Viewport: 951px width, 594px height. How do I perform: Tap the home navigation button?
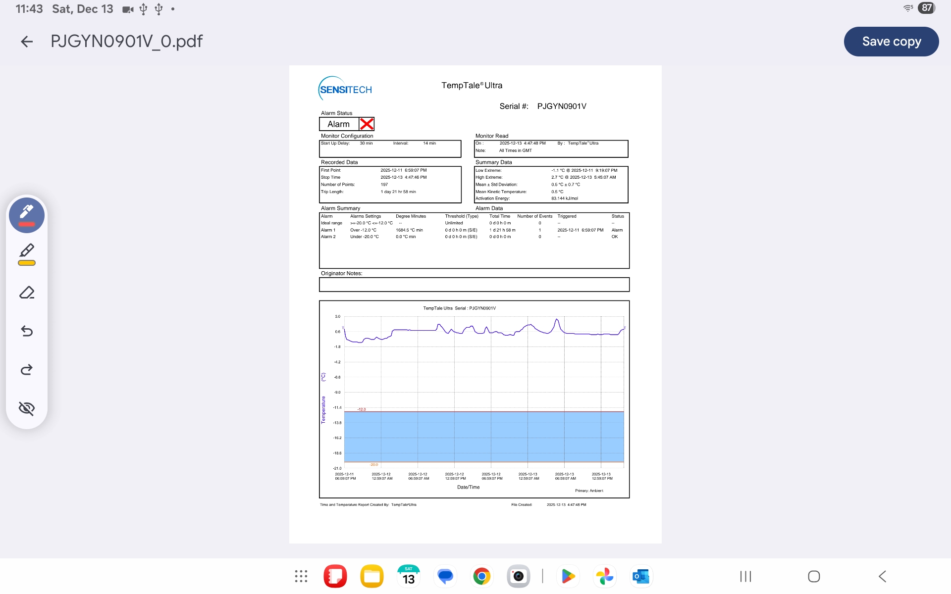[814, 576]
